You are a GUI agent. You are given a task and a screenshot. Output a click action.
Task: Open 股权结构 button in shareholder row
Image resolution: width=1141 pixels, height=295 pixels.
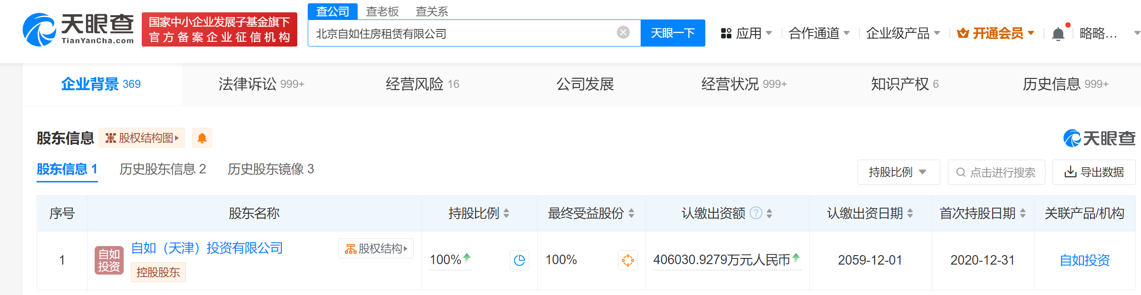click(376, 248)
